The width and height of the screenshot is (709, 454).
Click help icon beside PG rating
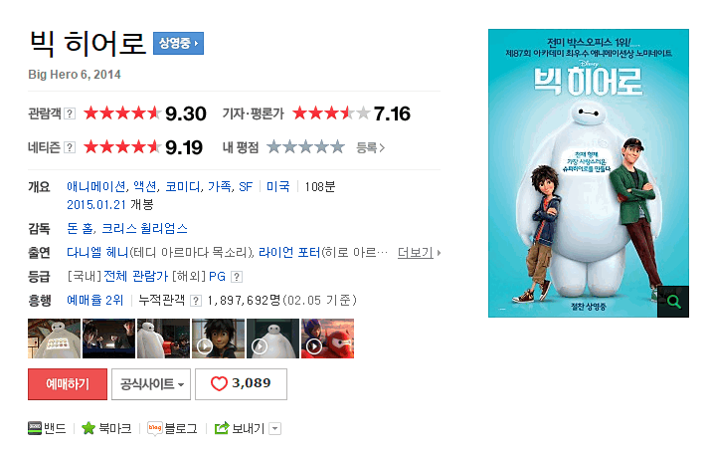click(x=237, y=277)
